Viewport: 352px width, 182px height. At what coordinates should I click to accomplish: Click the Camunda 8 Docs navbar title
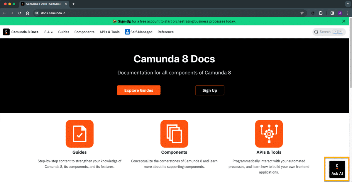point(25,32)
